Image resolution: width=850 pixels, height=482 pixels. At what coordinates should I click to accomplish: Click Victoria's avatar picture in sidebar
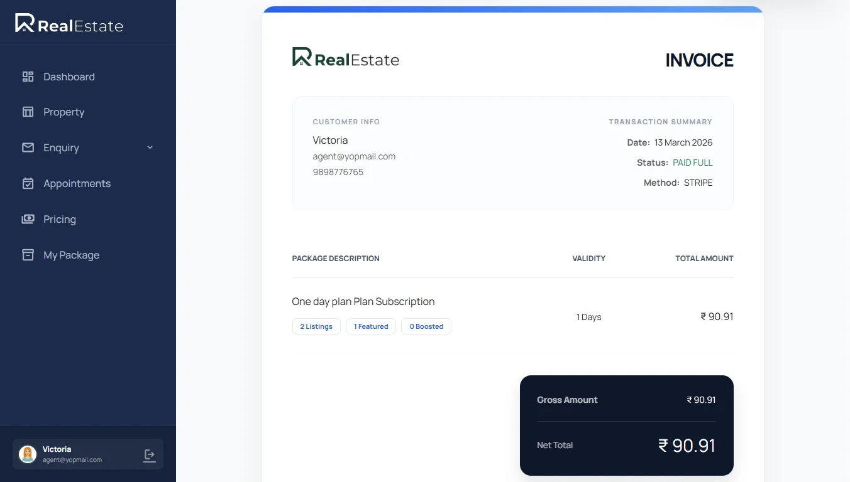click(28, 454)
